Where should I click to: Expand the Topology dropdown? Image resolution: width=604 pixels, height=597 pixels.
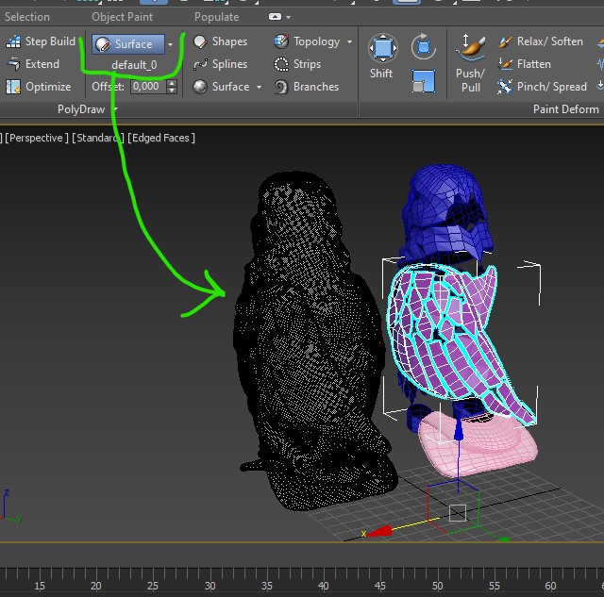[349, 41]
